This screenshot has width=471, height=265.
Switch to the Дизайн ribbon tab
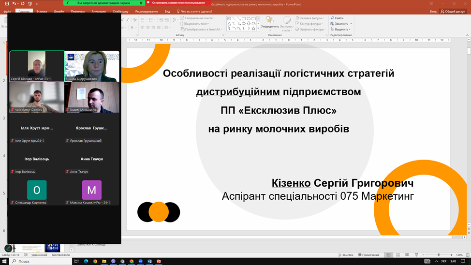pyautogui.click(x=59, y=12)
